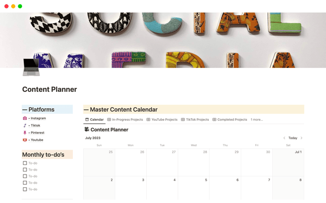
Task: Go to previous month with left chevron
Action: click(x=284, y=138)
